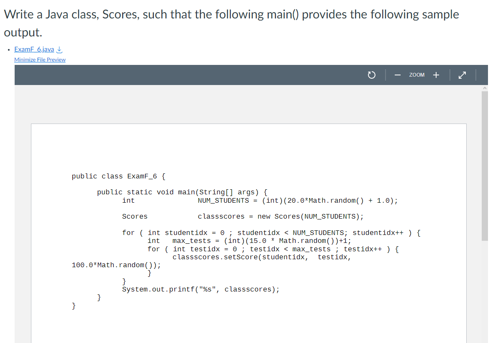Image resolution: width=493 pixels, height=343 pixels.
Task: Click the white document preview page
Action: (x=249, y=147)
